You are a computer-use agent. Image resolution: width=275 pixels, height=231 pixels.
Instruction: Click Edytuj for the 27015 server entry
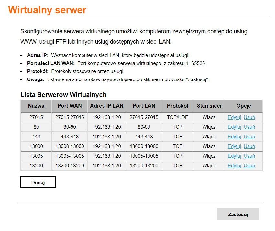click(x=234, y=117)
